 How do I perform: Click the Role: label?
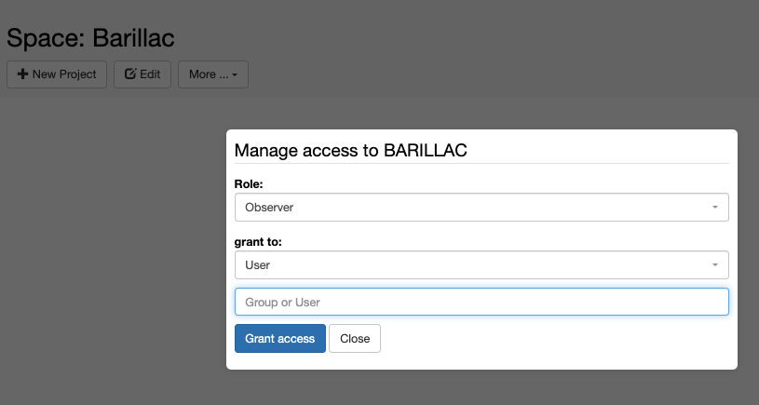click(249, 183)
